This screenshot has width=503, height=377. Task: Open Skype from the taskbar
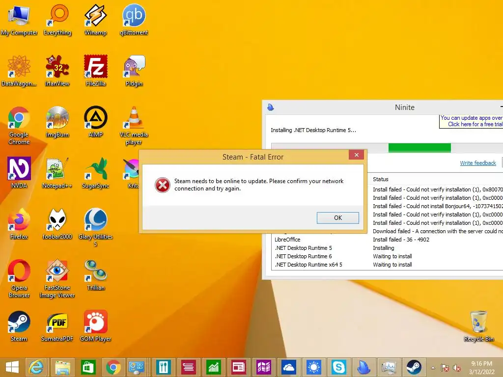pyautogui.click(x=339, y=367)
